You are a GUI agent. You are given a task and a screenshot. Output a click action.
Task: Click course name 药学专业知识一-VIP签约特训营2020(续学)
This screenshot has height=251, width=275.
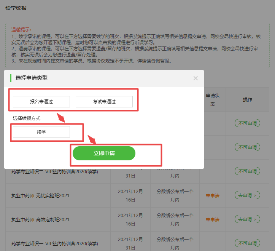55,243
